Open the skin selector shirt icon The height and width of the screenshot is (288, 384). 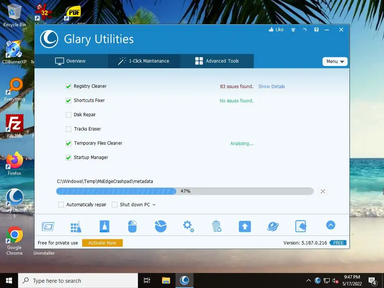(x=293, y=30)
